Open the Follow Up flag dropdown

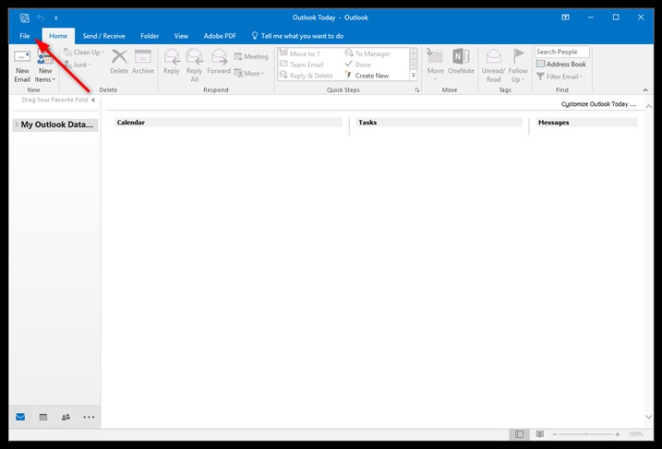click(518, 65)
